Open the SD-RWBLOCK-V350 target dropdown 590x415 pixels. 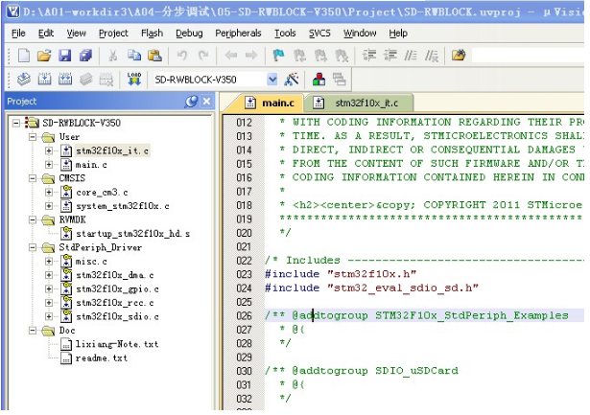(x=272, y=79)
